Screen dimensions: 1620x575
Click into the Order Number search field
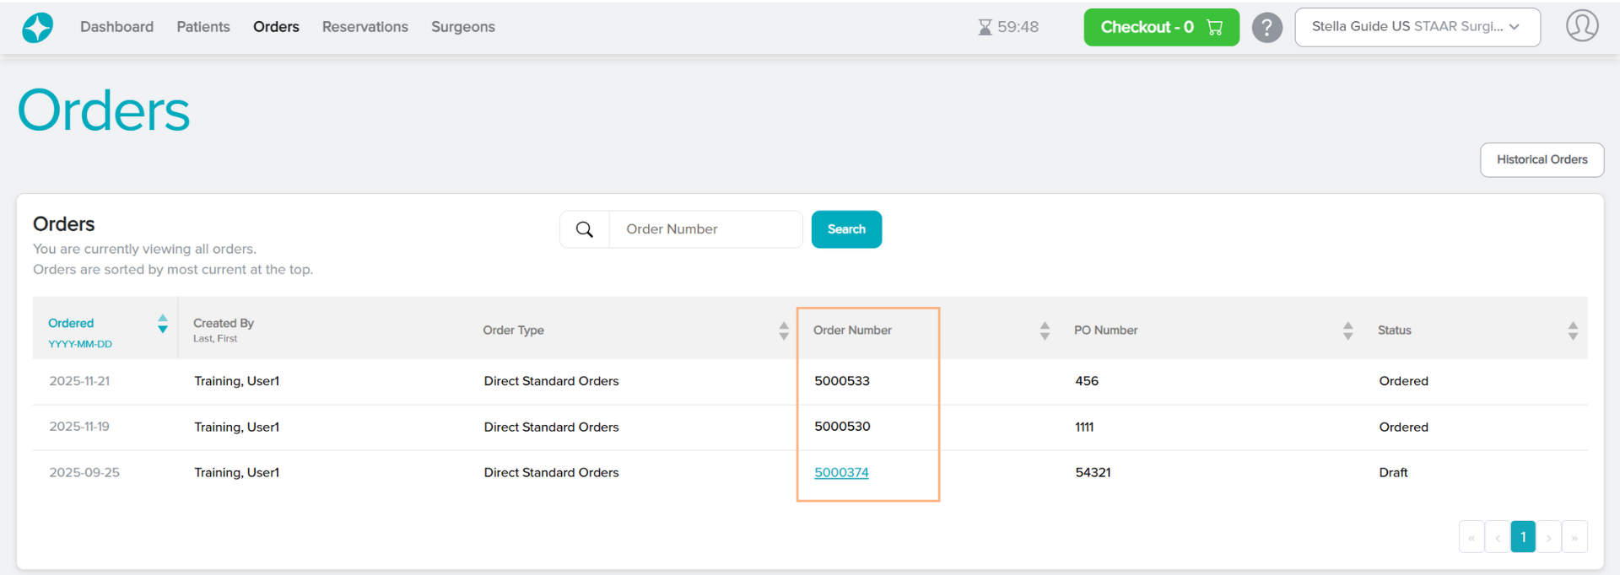tap(705, 229)
